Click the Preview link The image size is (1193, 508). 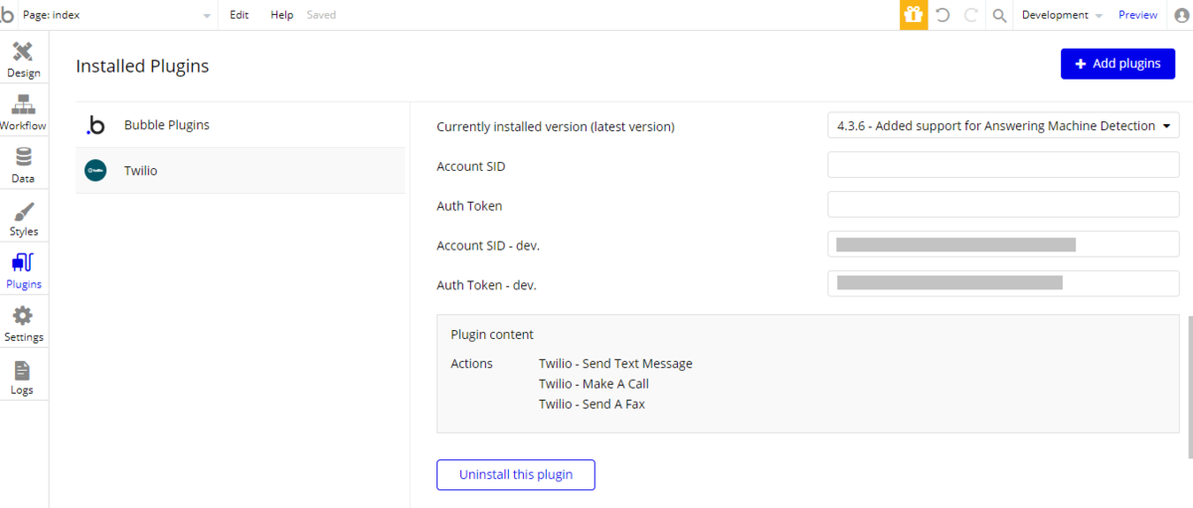coord(1137,15)
